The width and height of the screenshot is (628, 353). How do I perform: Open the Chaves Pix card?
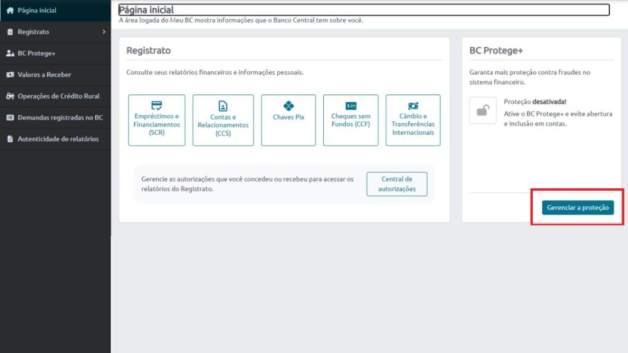tap(288, 120)
